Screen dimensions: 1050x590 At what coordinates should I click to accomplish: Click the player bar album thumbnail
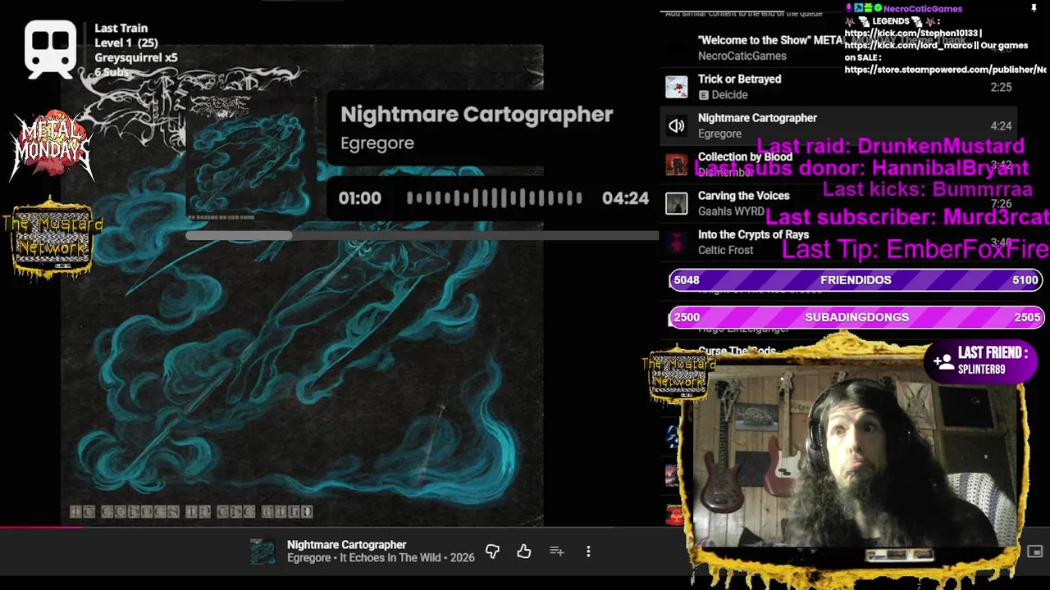[x=262, y=551]
